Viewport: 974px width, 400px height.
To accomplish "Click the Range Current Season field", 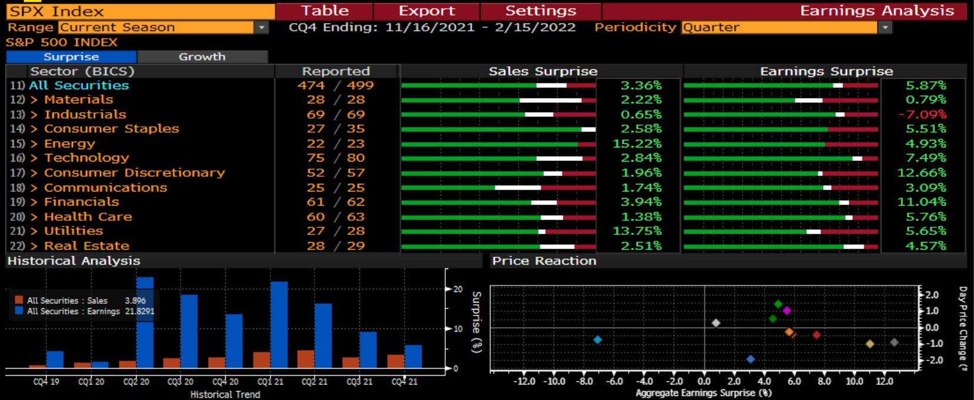I will pos(156,28).
